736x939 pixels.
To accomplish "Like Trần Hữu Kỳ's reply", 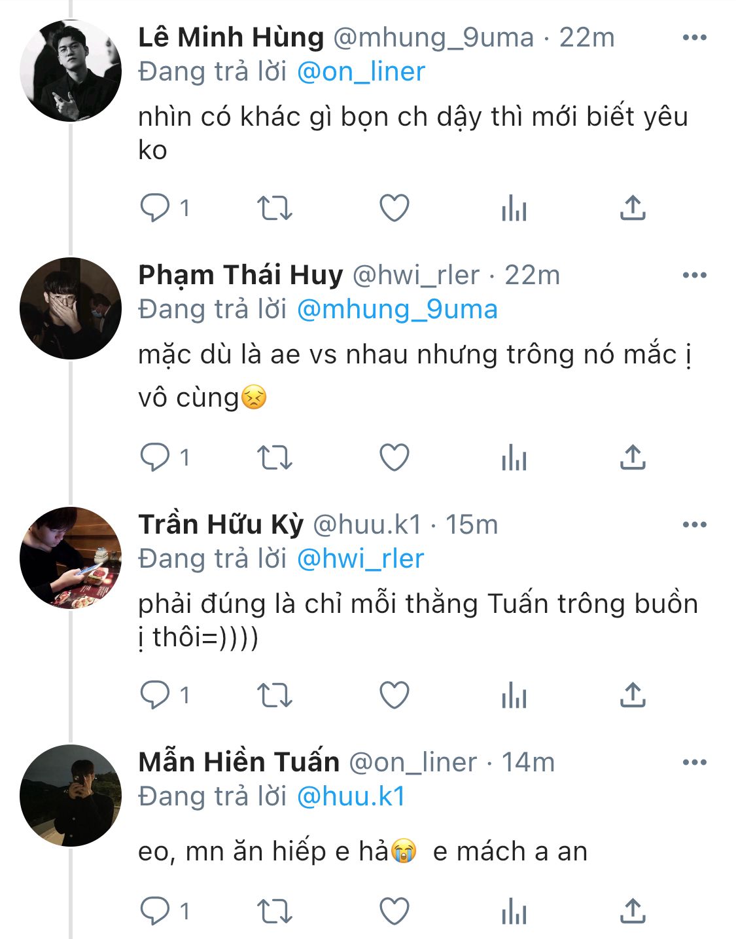I will pos(394,695).
